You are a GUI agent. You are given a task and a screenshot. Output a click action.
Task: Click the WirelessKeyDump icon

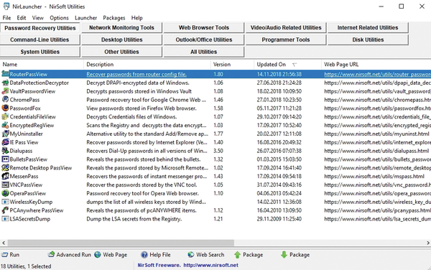[5, 202]
